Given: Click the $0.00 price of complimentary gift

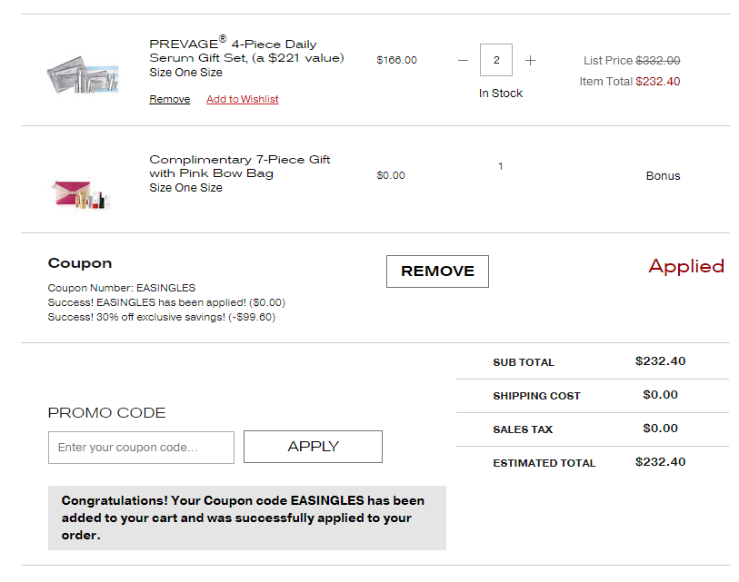Looking at the screenshot, I should pos(391,175).
